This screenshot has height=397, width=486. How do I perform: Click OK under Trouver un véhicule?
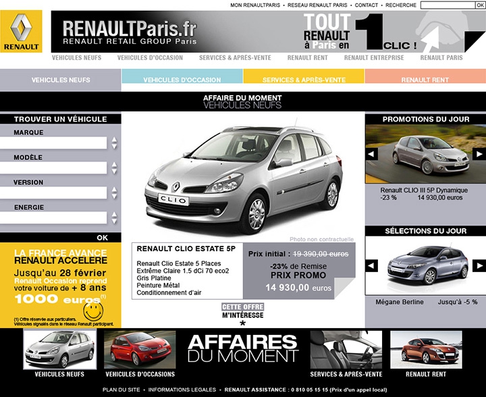click(x=103, y=238)
